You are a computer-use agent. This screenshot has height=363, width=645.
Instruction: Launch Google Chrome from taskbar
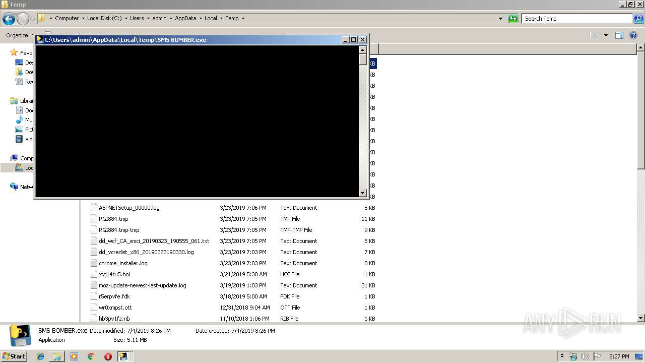(91, 356)
